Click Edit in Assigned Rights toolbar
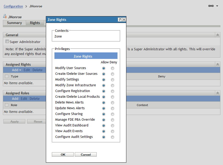This screenshot has width=223, height=165. (27, 70)
